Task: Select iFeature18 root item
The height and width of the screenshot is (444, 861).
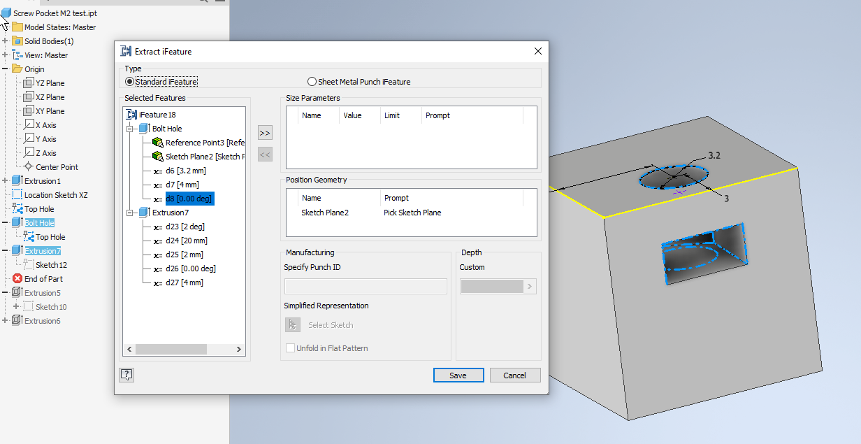Action: tap(157, 115)
